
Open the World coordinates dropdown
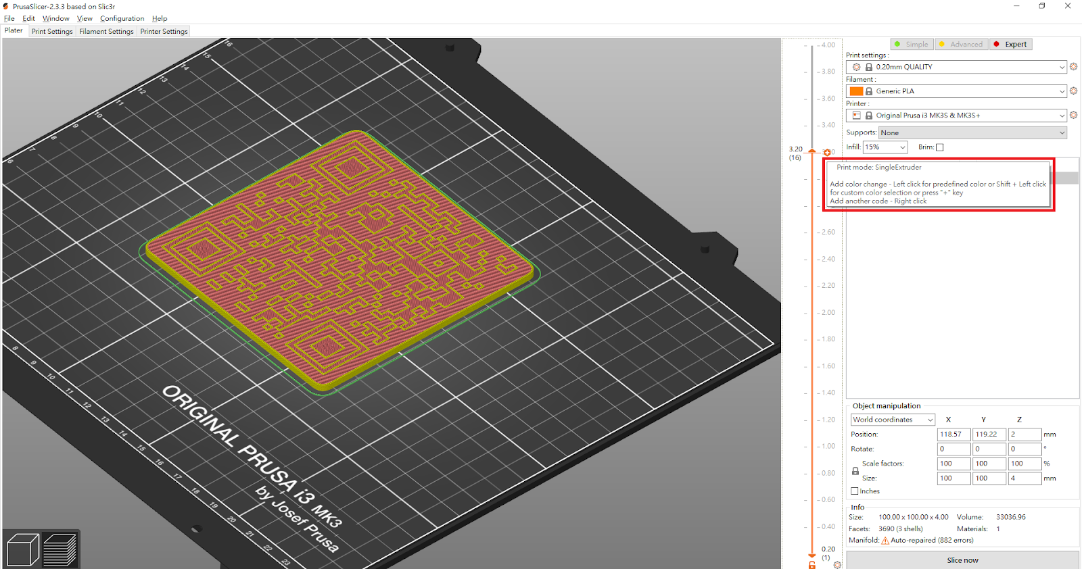point(893,420)
